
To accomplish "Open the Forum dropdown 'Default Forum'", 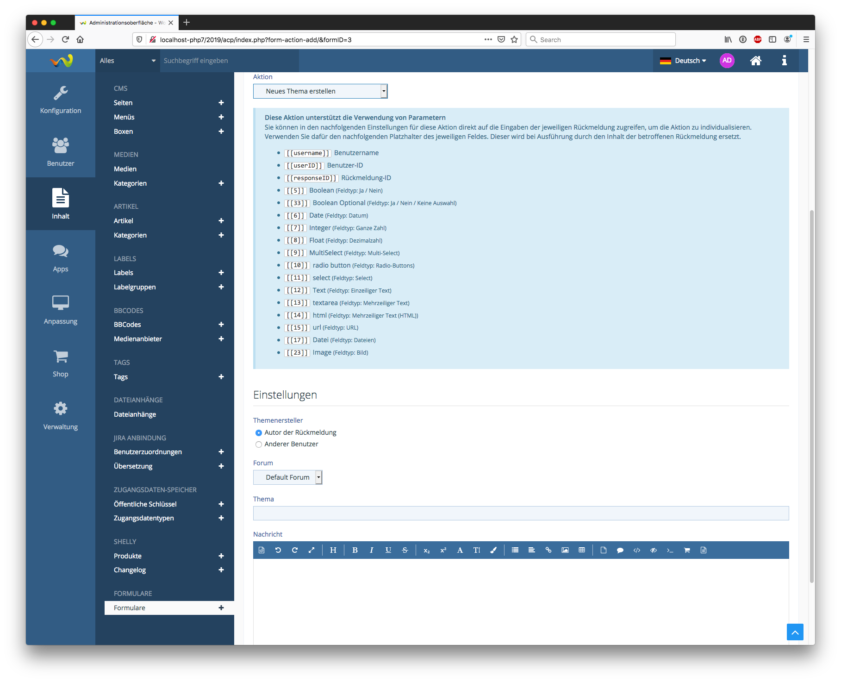I will click(x=287, y=477).
